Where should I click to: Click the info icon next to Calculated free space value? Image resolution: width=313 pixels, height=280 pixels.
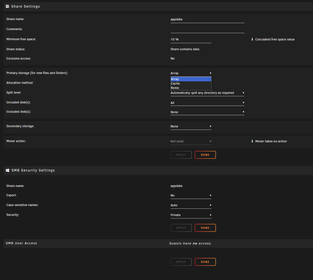pos(252,39)
